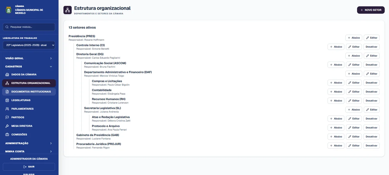
Task: Add a subsector below Secretaria Legislativa
Action: 354,110
